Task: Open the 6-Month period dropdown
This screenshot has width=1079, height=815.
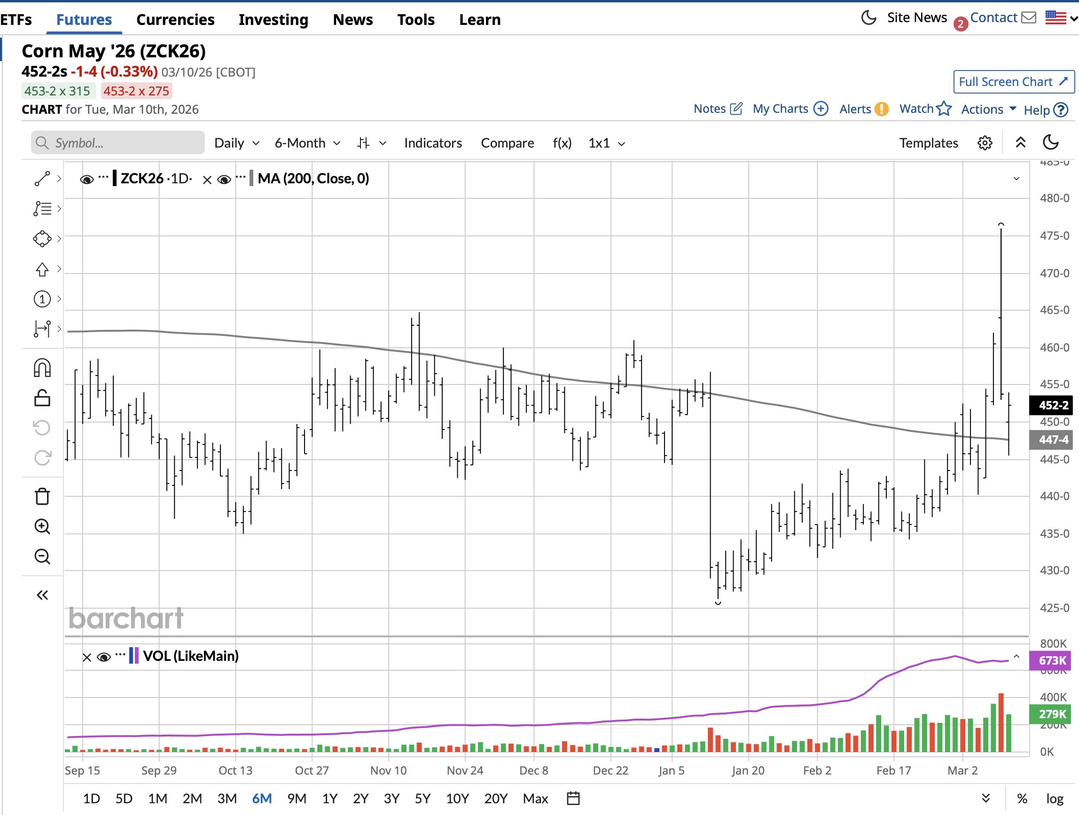Action: coord(307,143)
